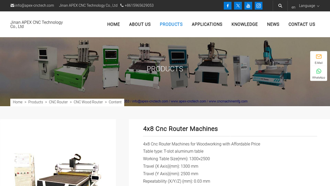Click the CNC Router breadcrumb link
The image size is (330, 186).
click(58, 102)
